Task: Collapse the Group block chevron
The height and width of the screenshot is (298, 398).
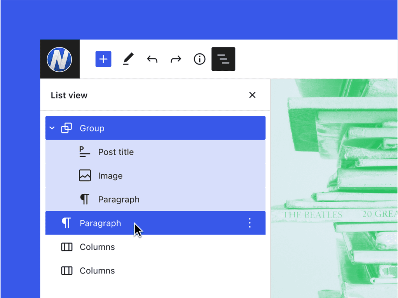Action: tap(52, 128)
